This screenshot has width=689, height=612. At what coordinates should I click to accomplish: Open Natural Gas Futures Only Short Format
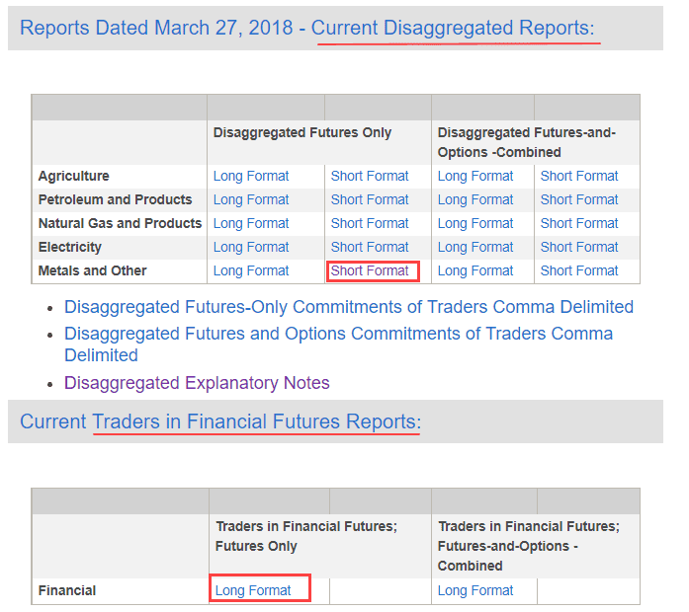click(369, 223)
